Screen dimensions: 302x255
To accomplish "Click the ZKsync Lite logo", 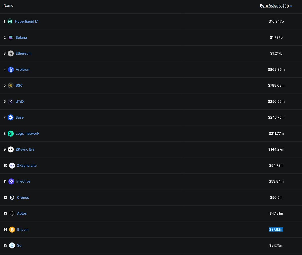I will coord(12,166).
